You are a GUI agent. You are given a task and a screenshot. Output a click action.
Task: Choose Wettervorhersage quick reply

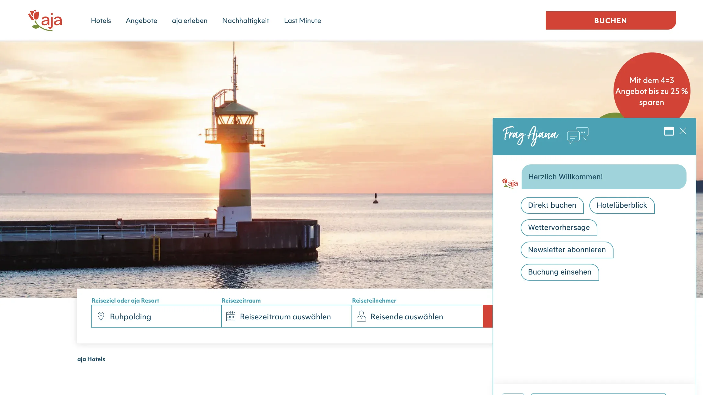[x=559, y=228]
